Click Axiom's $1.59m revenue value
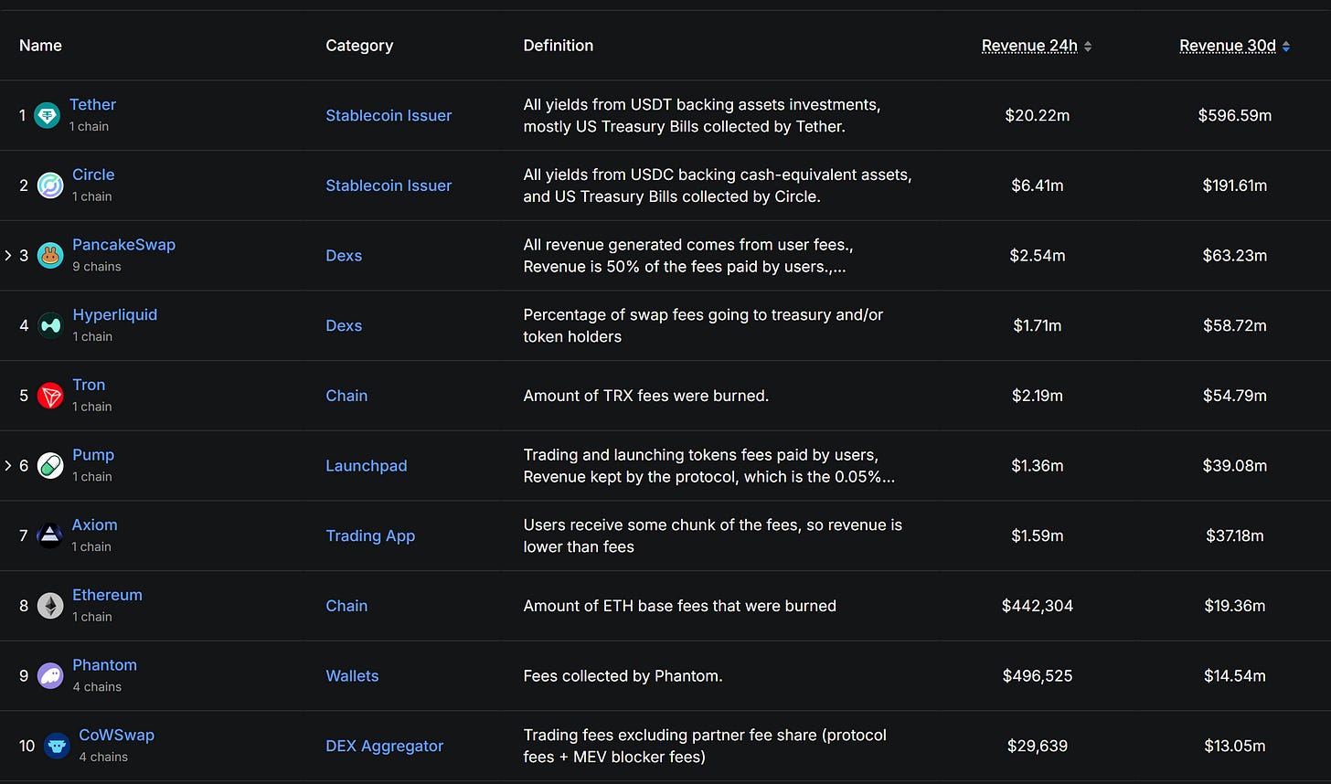Image resolution: width=1331 pixels, height=784 pixels. (1037, 535)
